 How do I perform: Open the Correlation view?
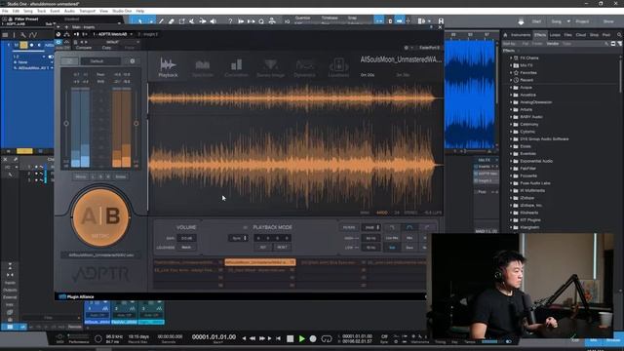236,67
